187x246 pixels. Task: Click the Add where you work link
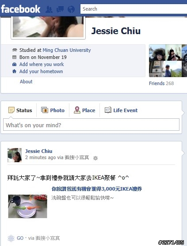42,64
